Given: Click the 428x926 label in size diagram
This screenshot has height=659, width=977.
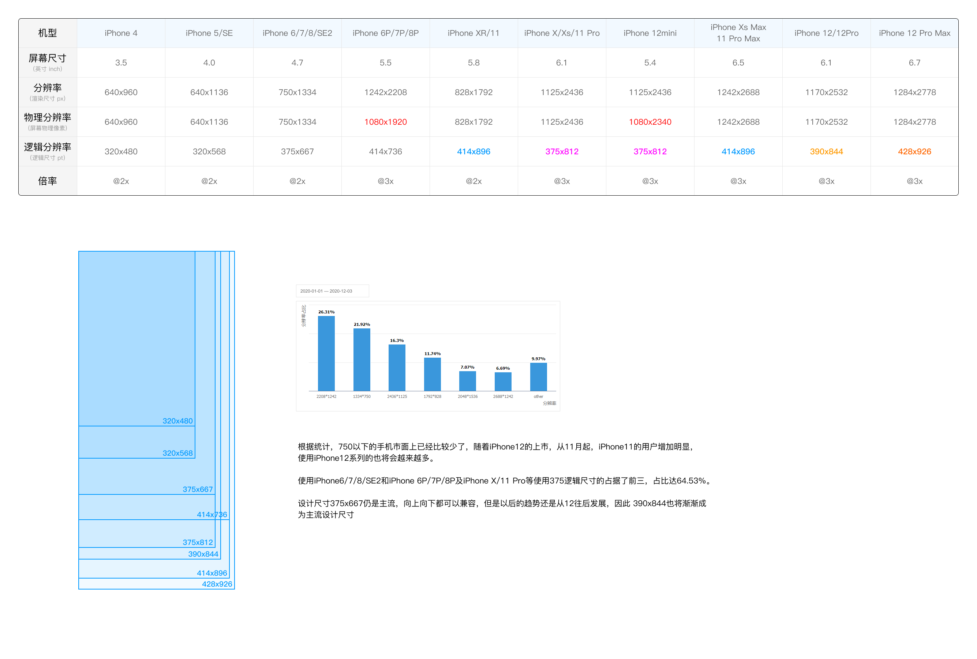Looking at the screenshot, I should 217,584.
